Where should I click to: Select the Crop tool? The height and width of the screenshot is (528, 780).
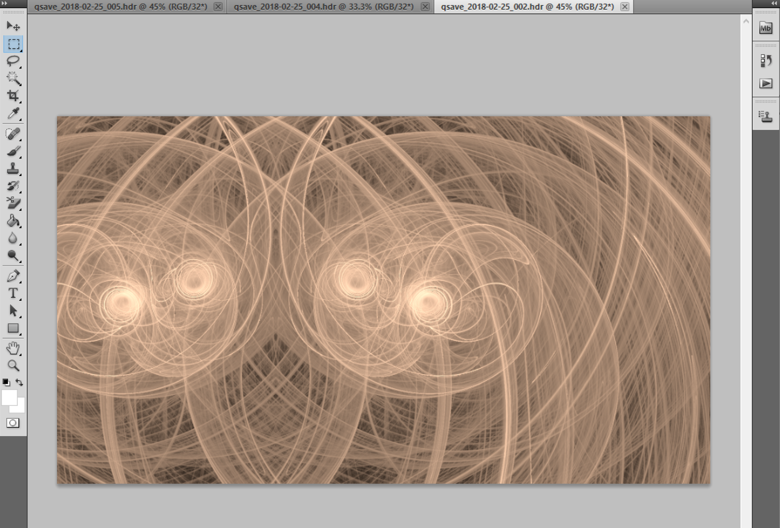click(13, 96)
